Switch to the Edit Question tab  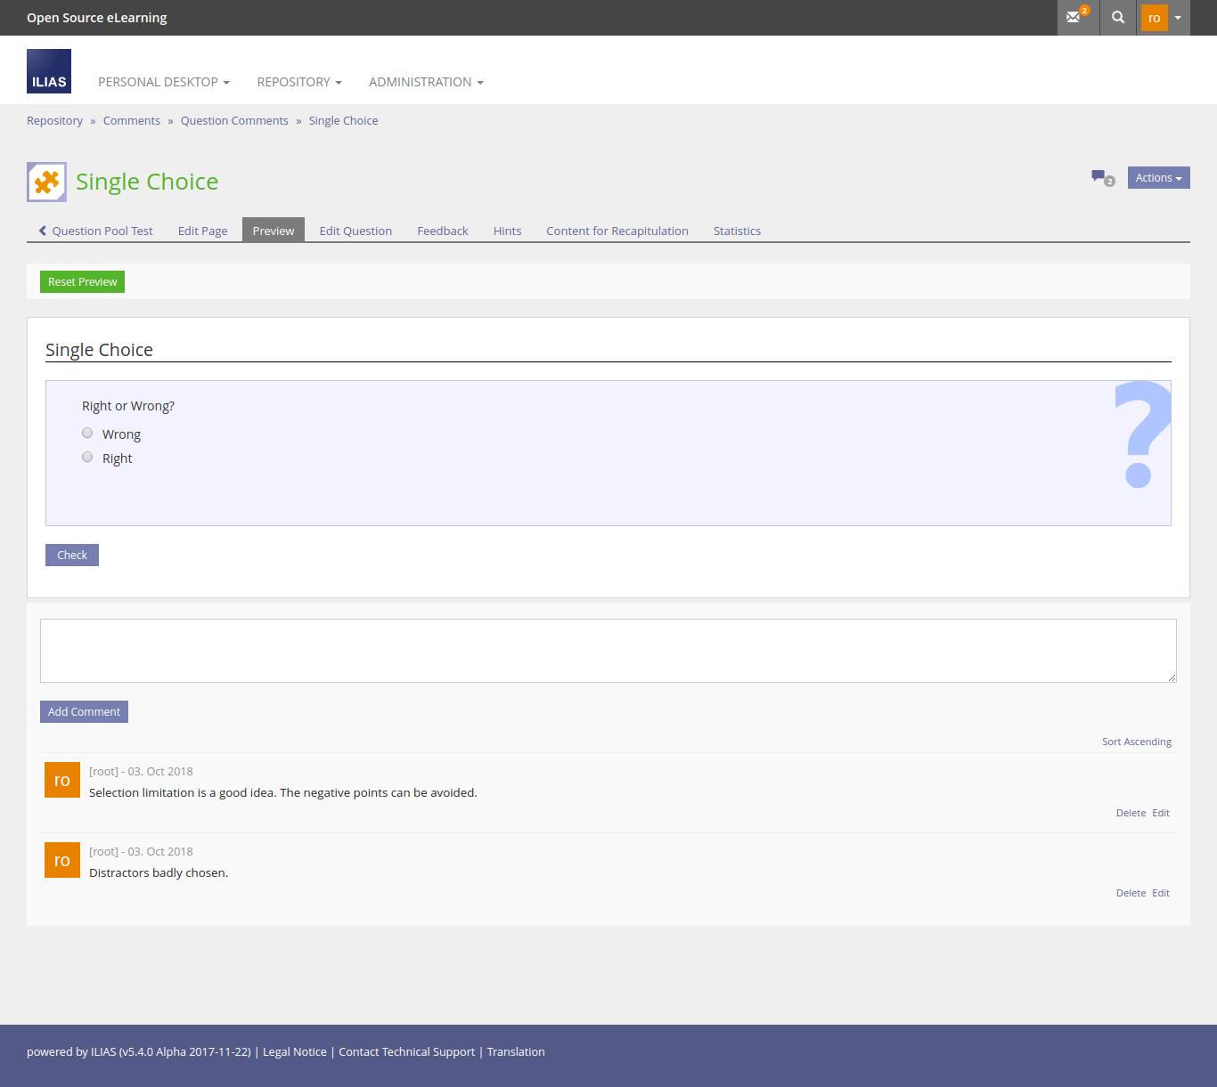tap(355, 231)
